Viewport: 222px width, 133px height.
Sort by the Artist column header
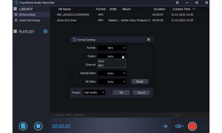[x=113, y=9]
